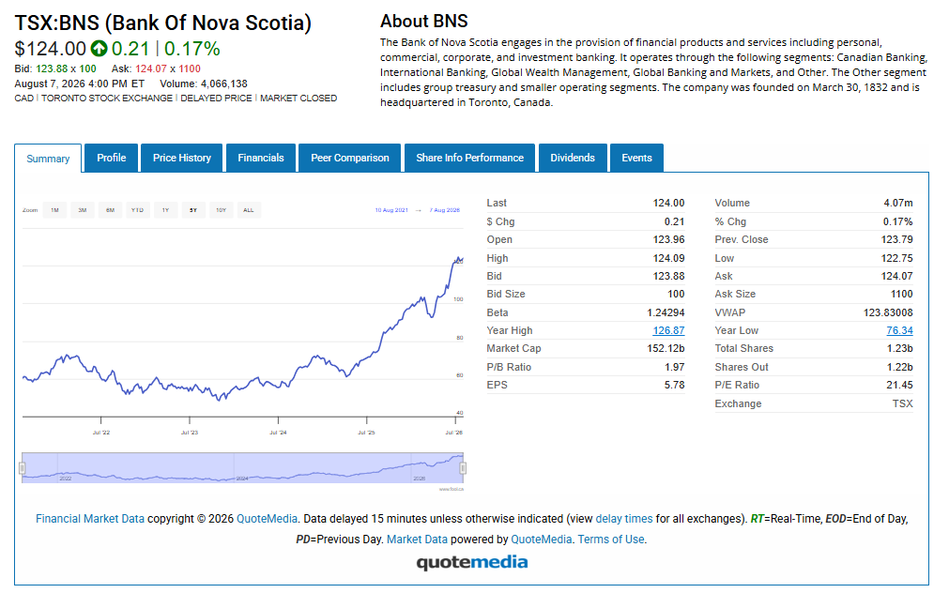The image size is (949, 593).
Task: Set chart zoom to 1M
Action: pyautogui.click(x=54, y=210)
